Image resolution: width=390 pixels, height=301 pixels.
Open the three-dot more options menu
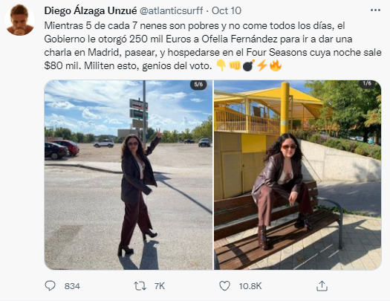click(x=375, y=10)
